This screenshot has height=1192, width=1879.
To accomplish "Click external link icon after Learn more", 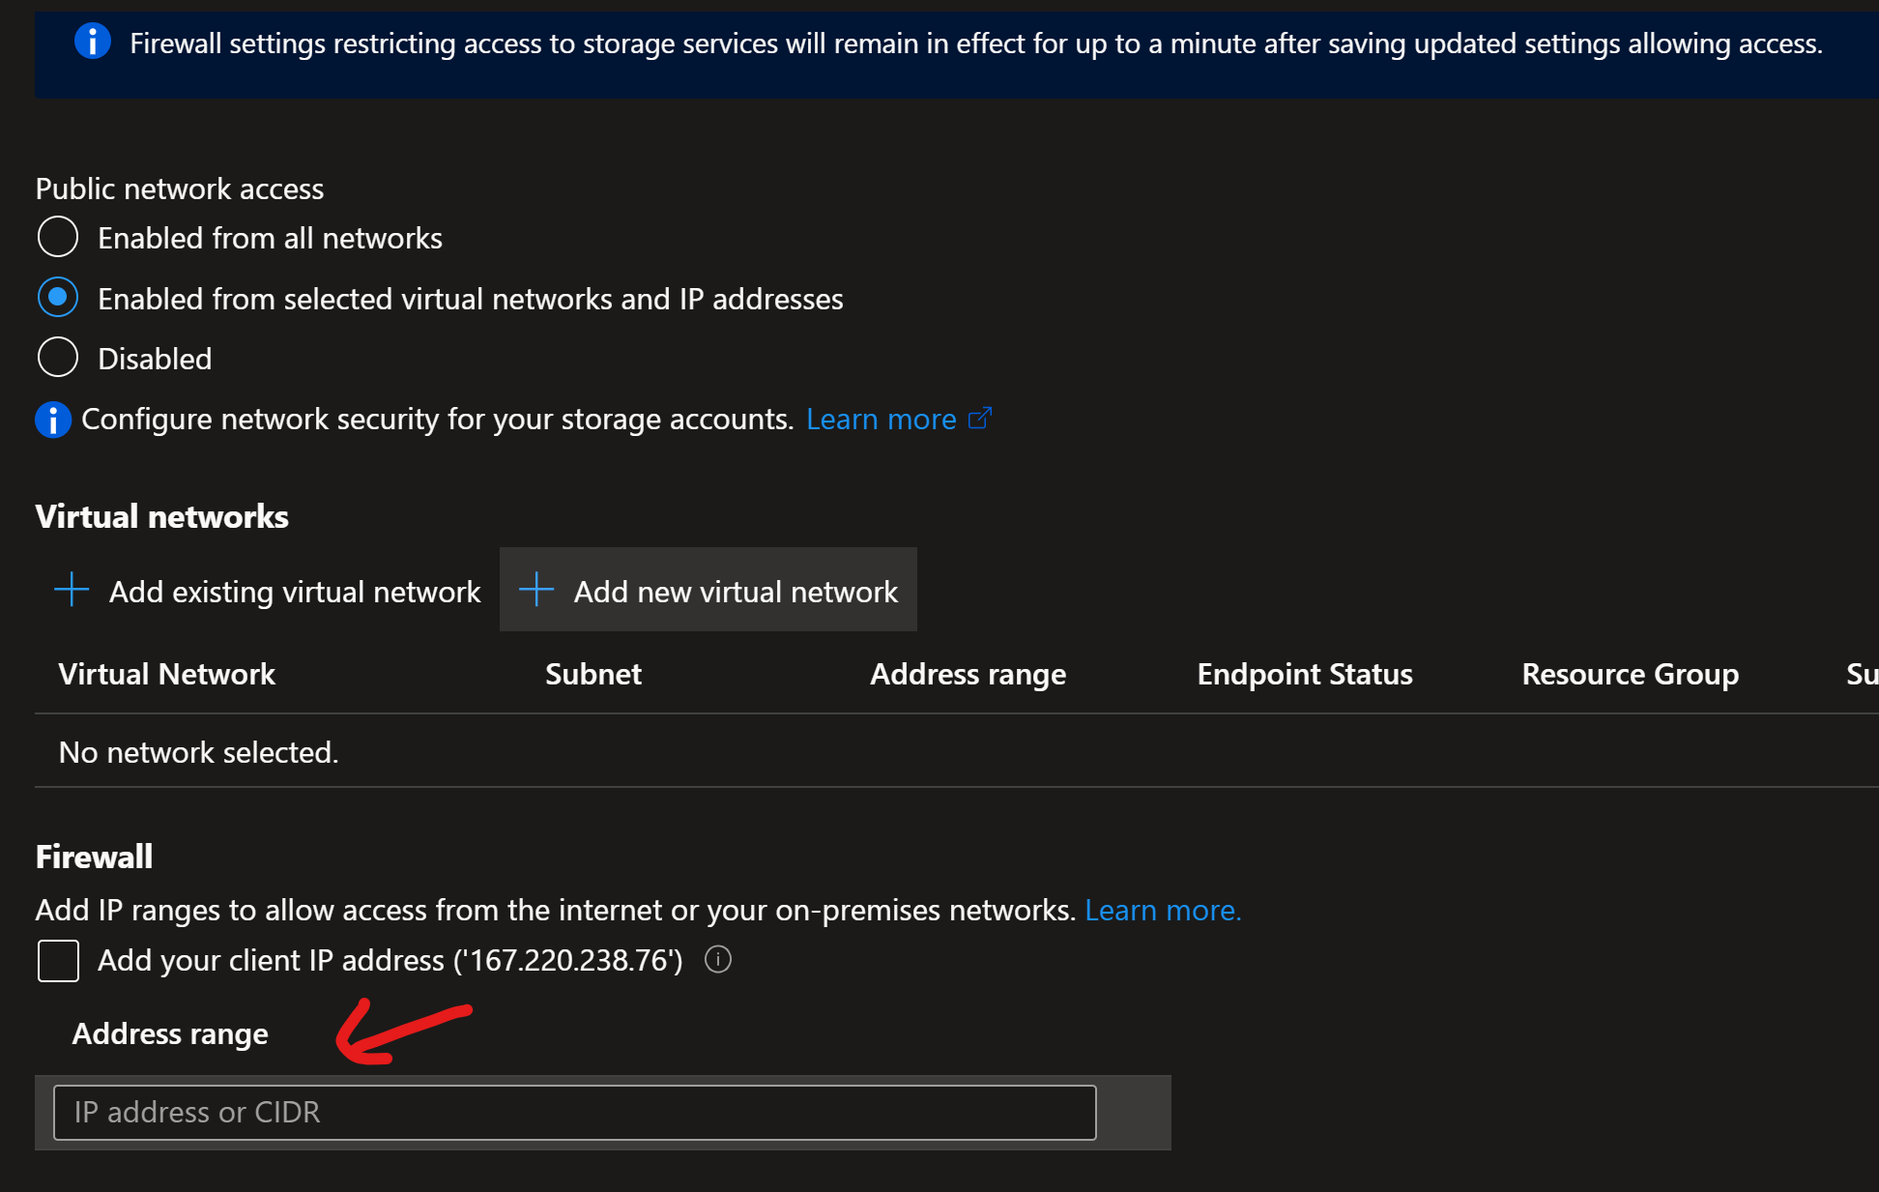I will 979,419.
